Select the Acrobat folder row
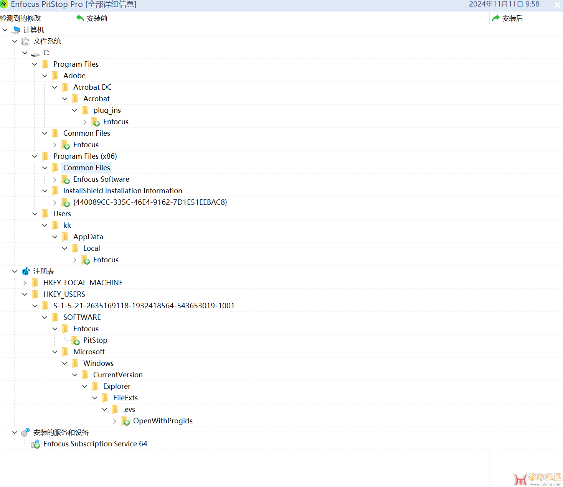The image size is (563, 487). (96, 99)
